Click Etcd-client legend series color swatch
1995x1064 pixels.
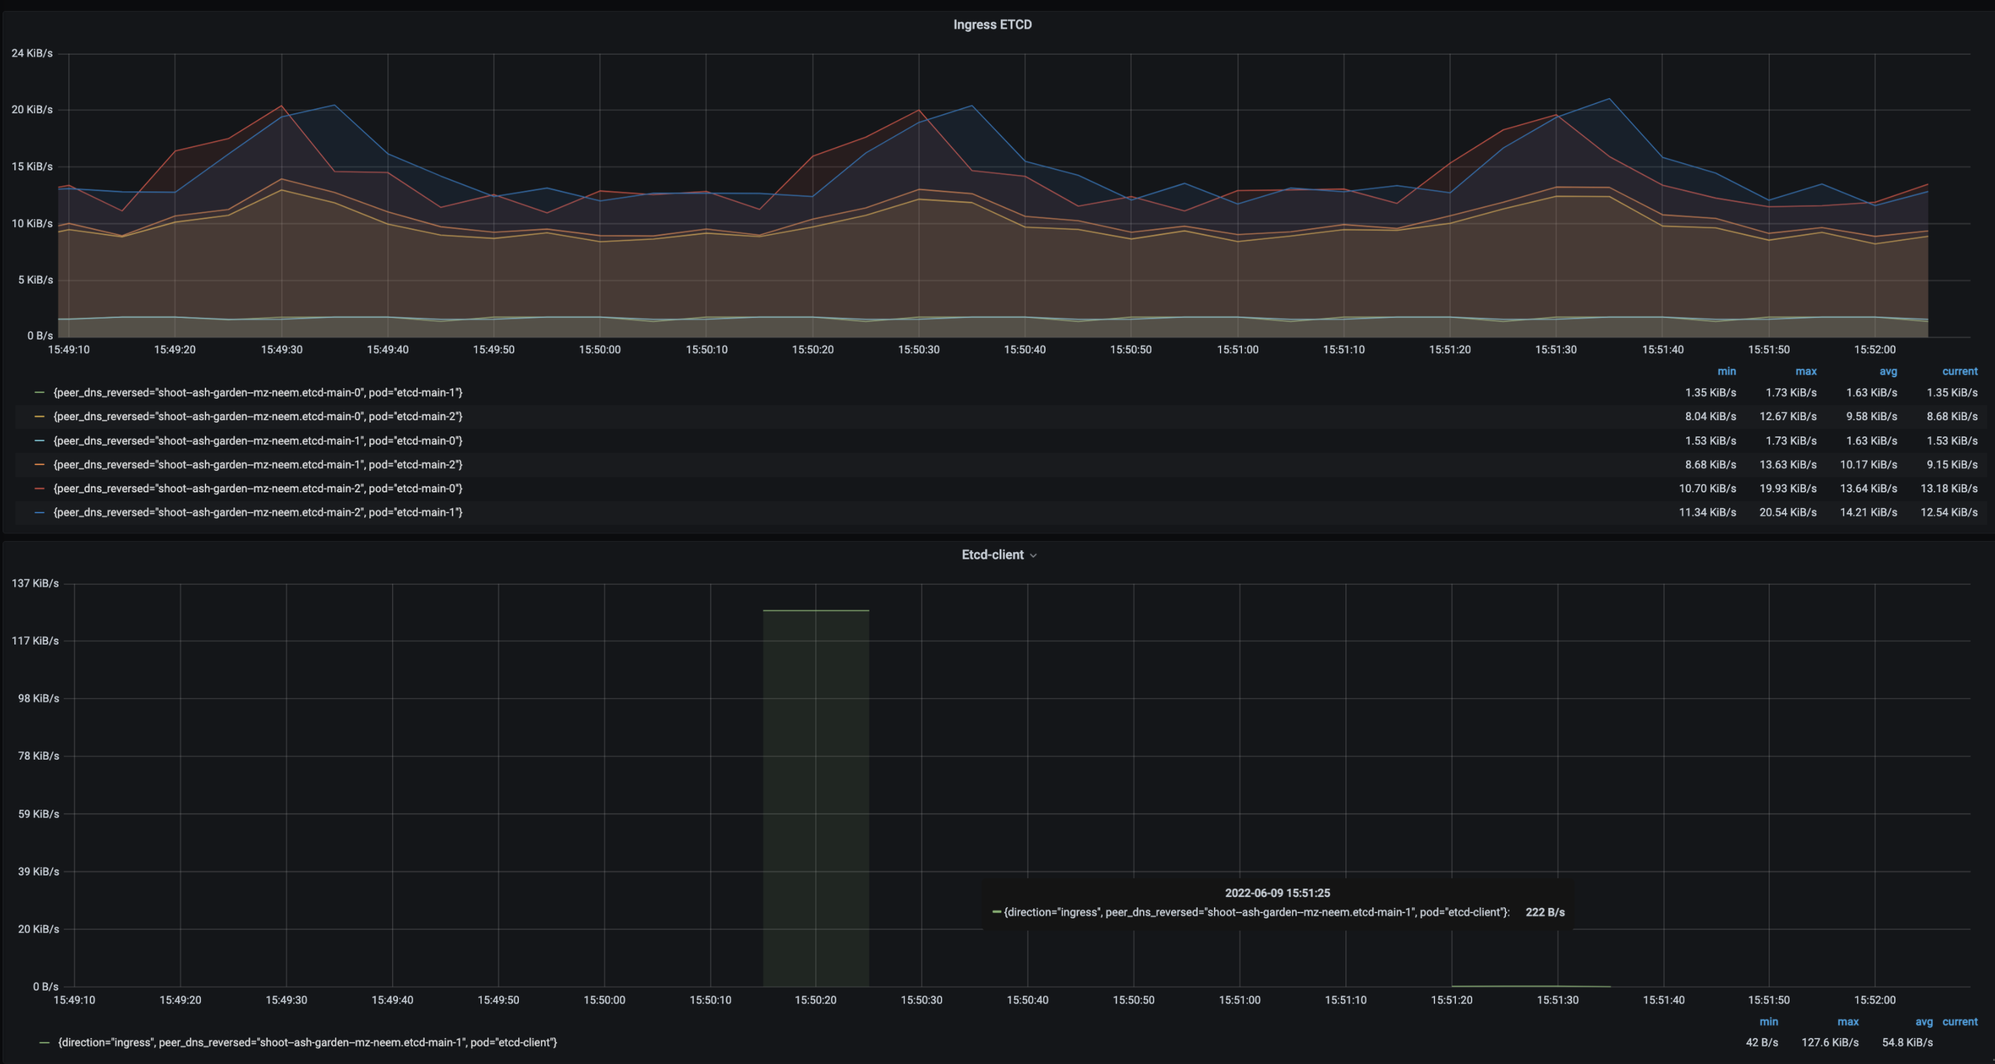[44, 1043]
